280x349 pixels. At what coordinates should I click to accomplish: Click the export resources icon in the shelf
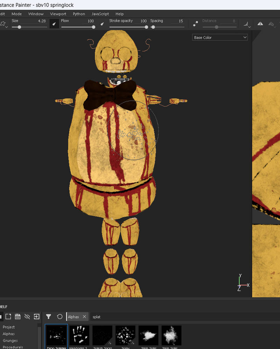[x=36, y=317]
